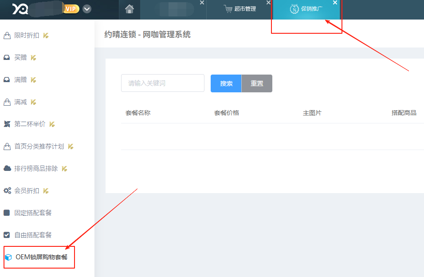Click the square icon beside 固定搭配套餐
Viewport: 424px width, 277px height.
point(7,213)
